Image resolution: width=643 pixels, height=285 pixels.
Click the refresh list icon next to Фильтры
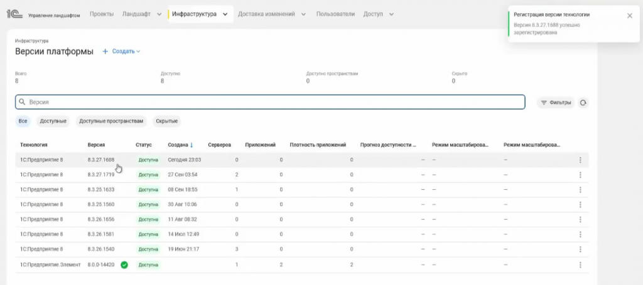click(x=583, y=103)
